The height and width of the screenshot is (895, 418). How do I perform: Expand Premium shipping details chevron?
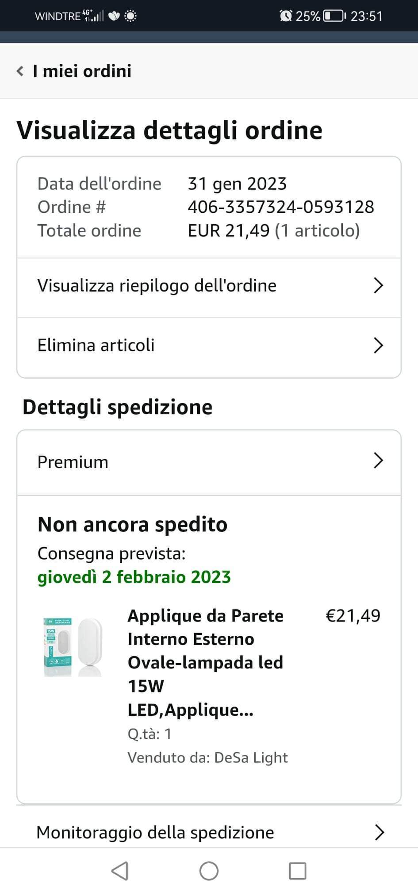378,461
